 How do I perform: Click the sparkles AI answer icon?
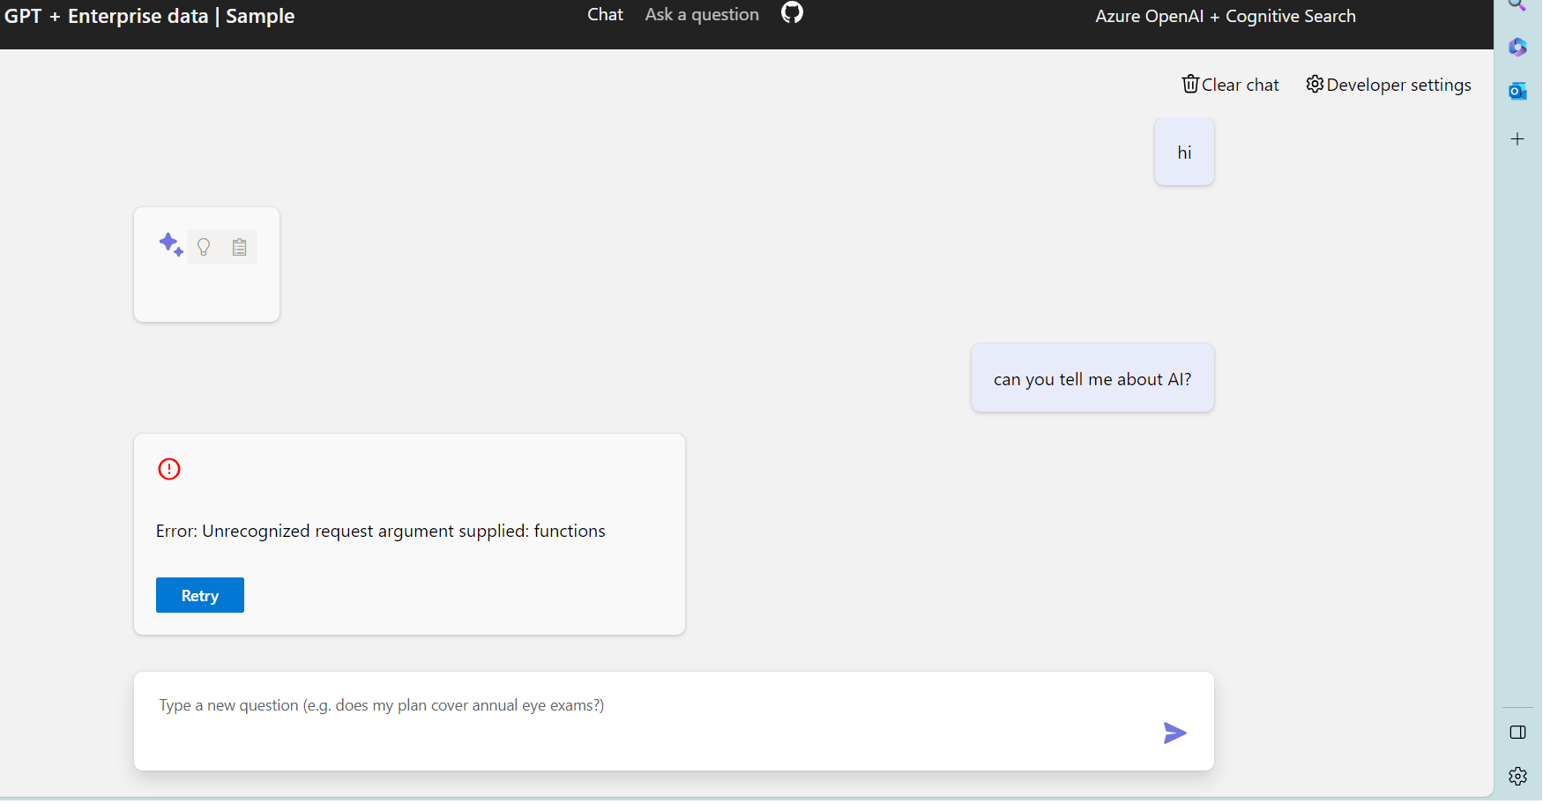coord(169,244)
